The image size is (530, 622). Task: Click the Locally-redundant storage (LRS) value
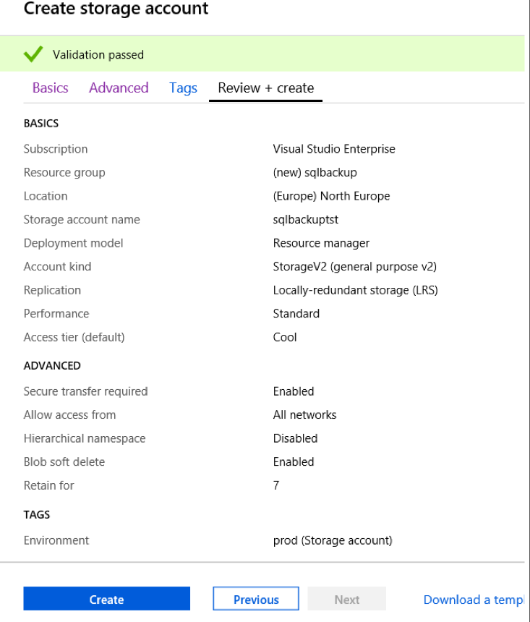pos(355,290)
